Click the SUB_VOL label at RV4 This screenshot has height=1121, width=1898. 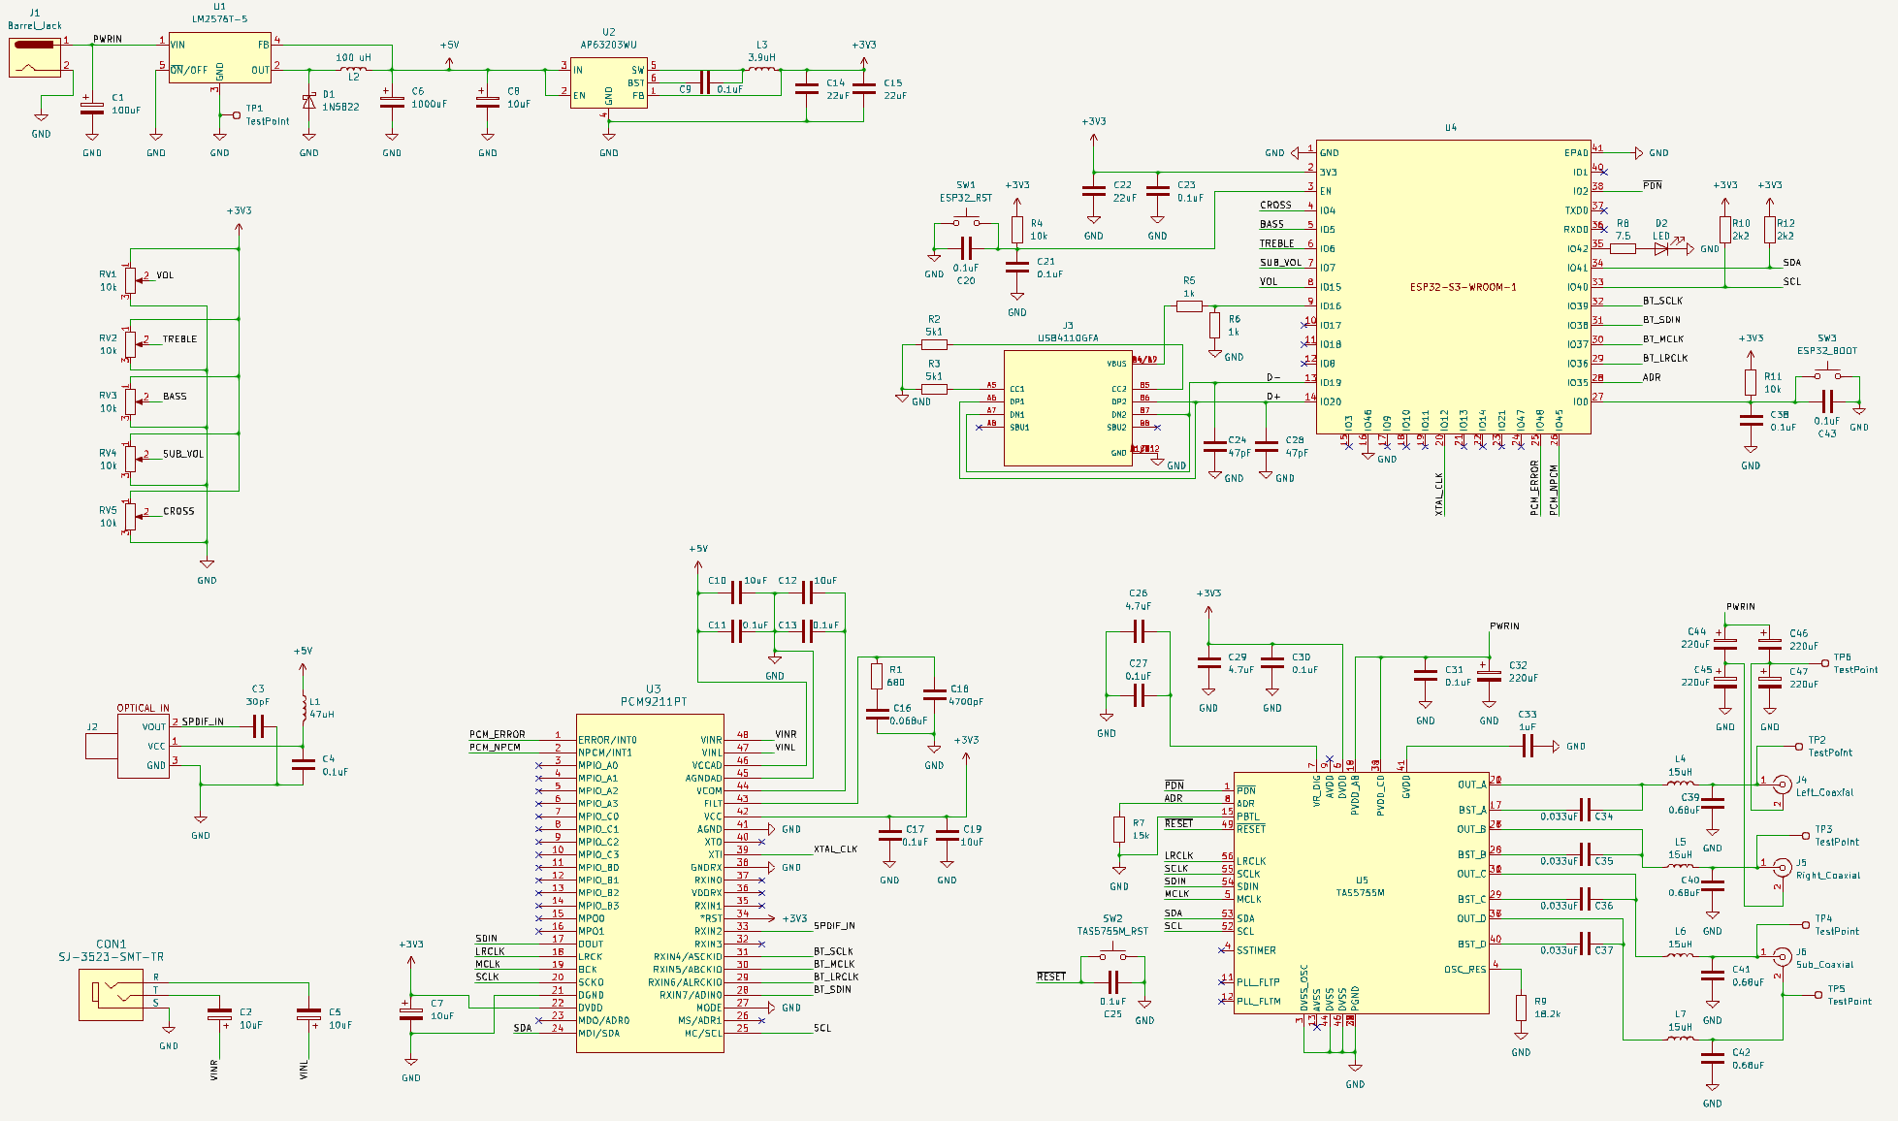[x=183, y=454]
